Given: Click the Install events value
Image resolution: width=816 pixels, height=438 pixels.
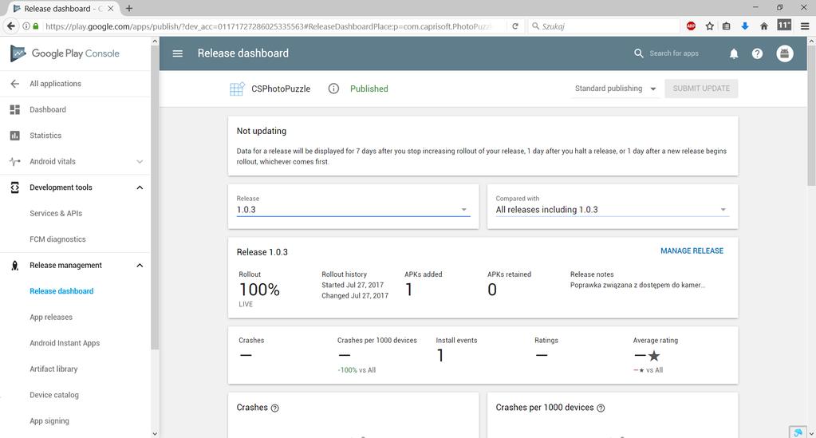Looking at the screenshot, I should 440,356.
